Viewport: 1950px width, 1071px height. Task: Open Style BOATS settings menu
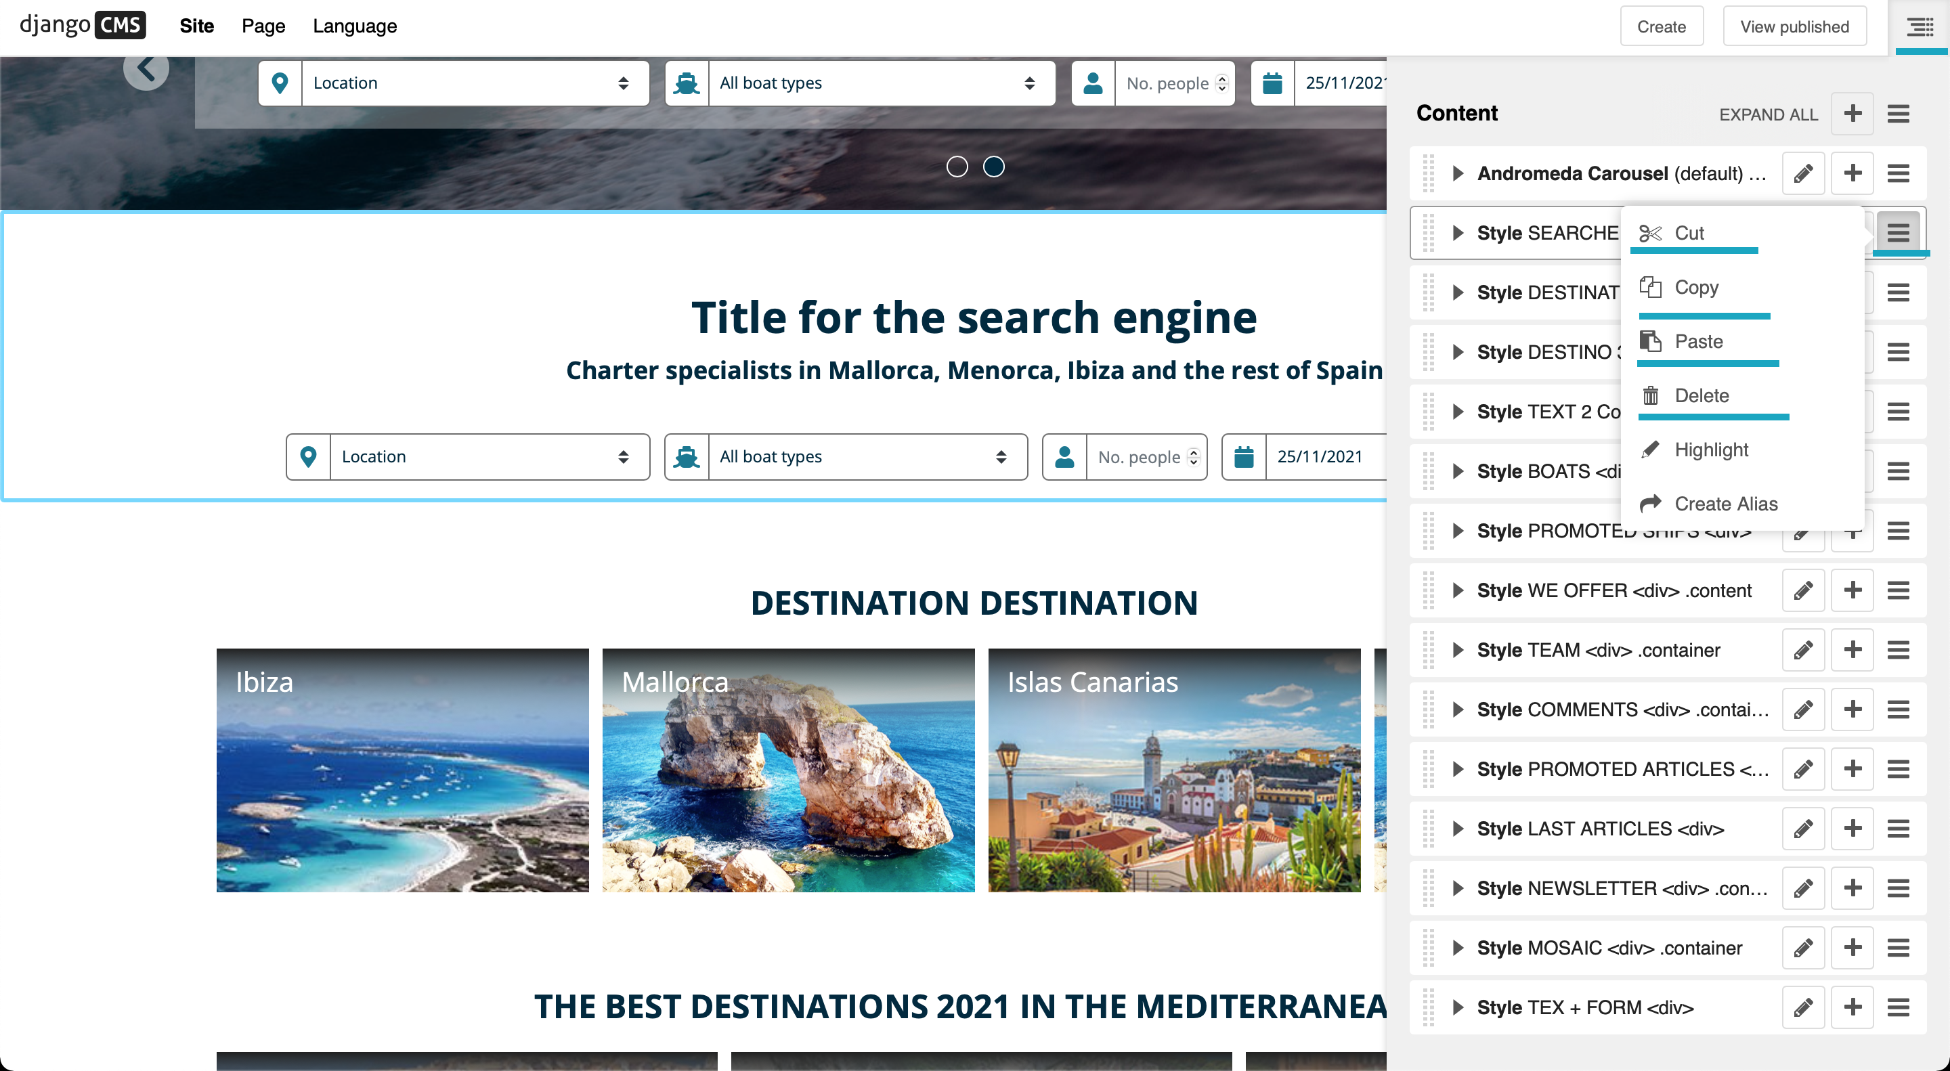(1898, 472)
